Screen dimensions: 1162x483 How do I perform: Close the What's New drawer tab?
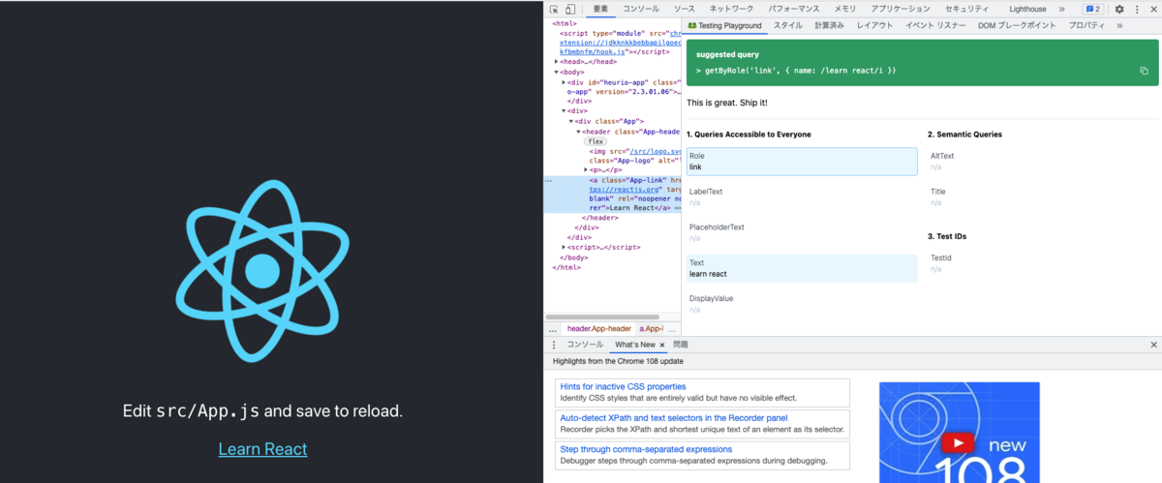tap(662, 345)
